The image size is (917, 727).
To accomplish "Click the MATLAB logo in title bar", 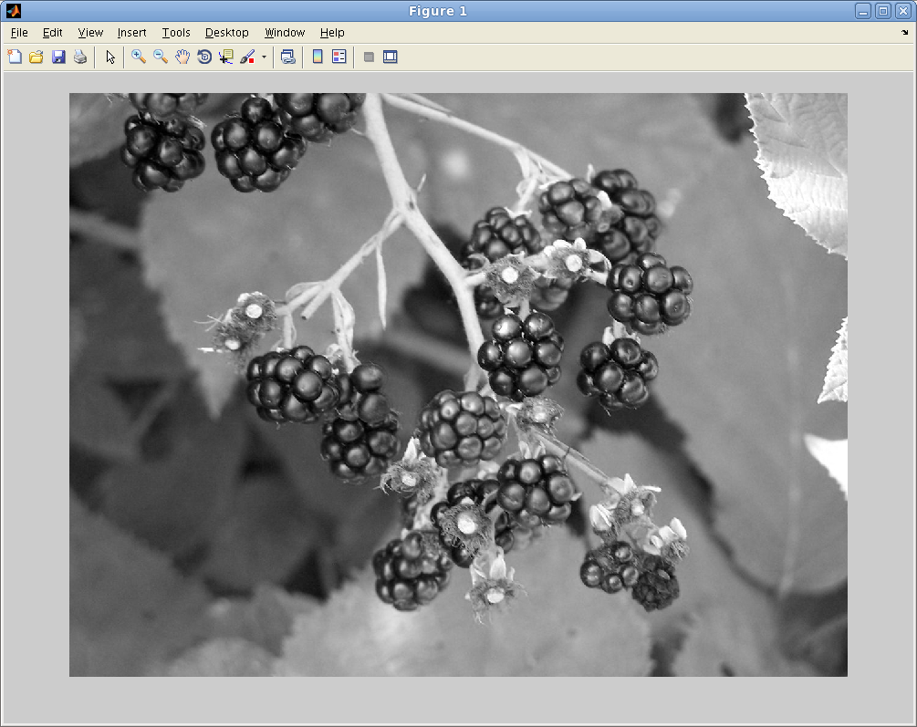I will 14,11.
